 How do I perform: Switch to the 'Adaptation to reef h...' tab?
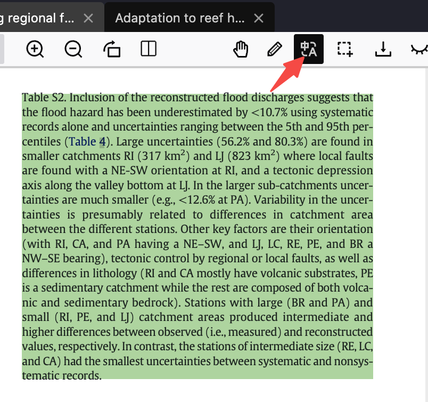pyautogui.click(x=179, y=18)
